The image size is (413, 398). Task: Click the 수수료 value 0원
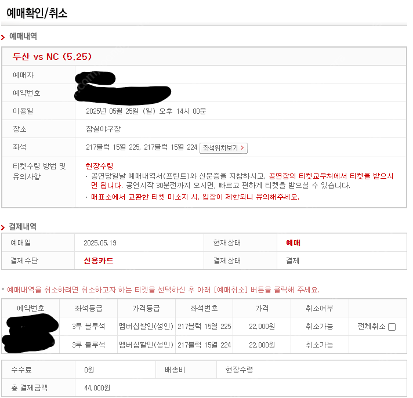pos(89,370)
